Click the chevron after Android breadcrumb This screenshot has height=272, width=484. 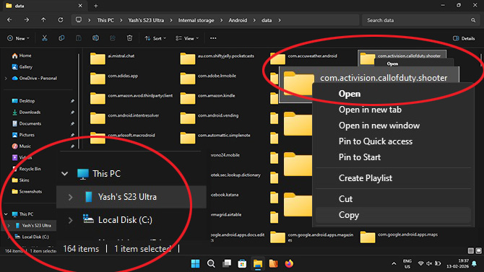[254, 20]
